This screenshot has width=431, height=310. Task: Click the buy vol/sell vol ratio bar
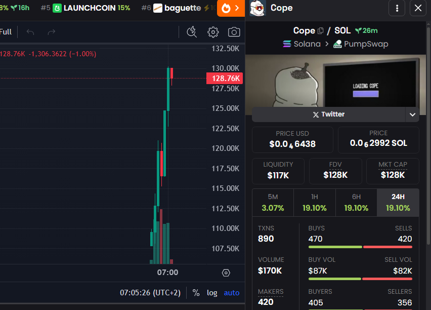[x=360, y=279]
